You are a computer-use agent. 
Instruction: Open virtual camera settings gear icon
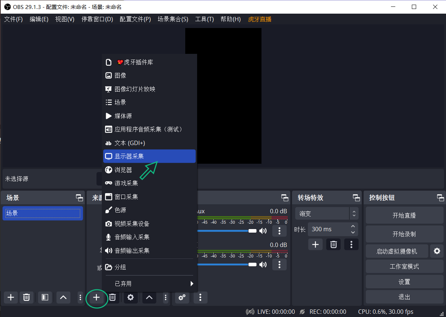point(437,251)
